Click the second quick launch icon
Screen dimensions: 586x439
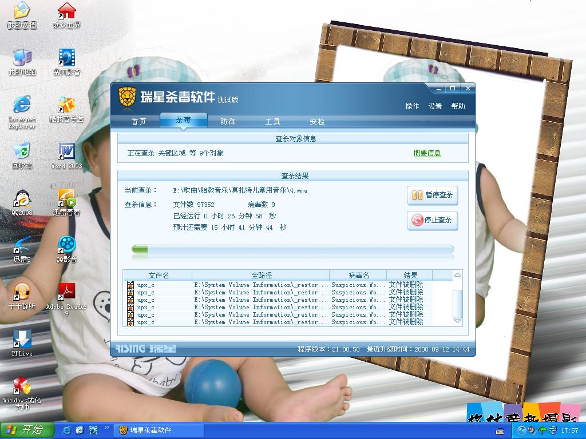80,430
